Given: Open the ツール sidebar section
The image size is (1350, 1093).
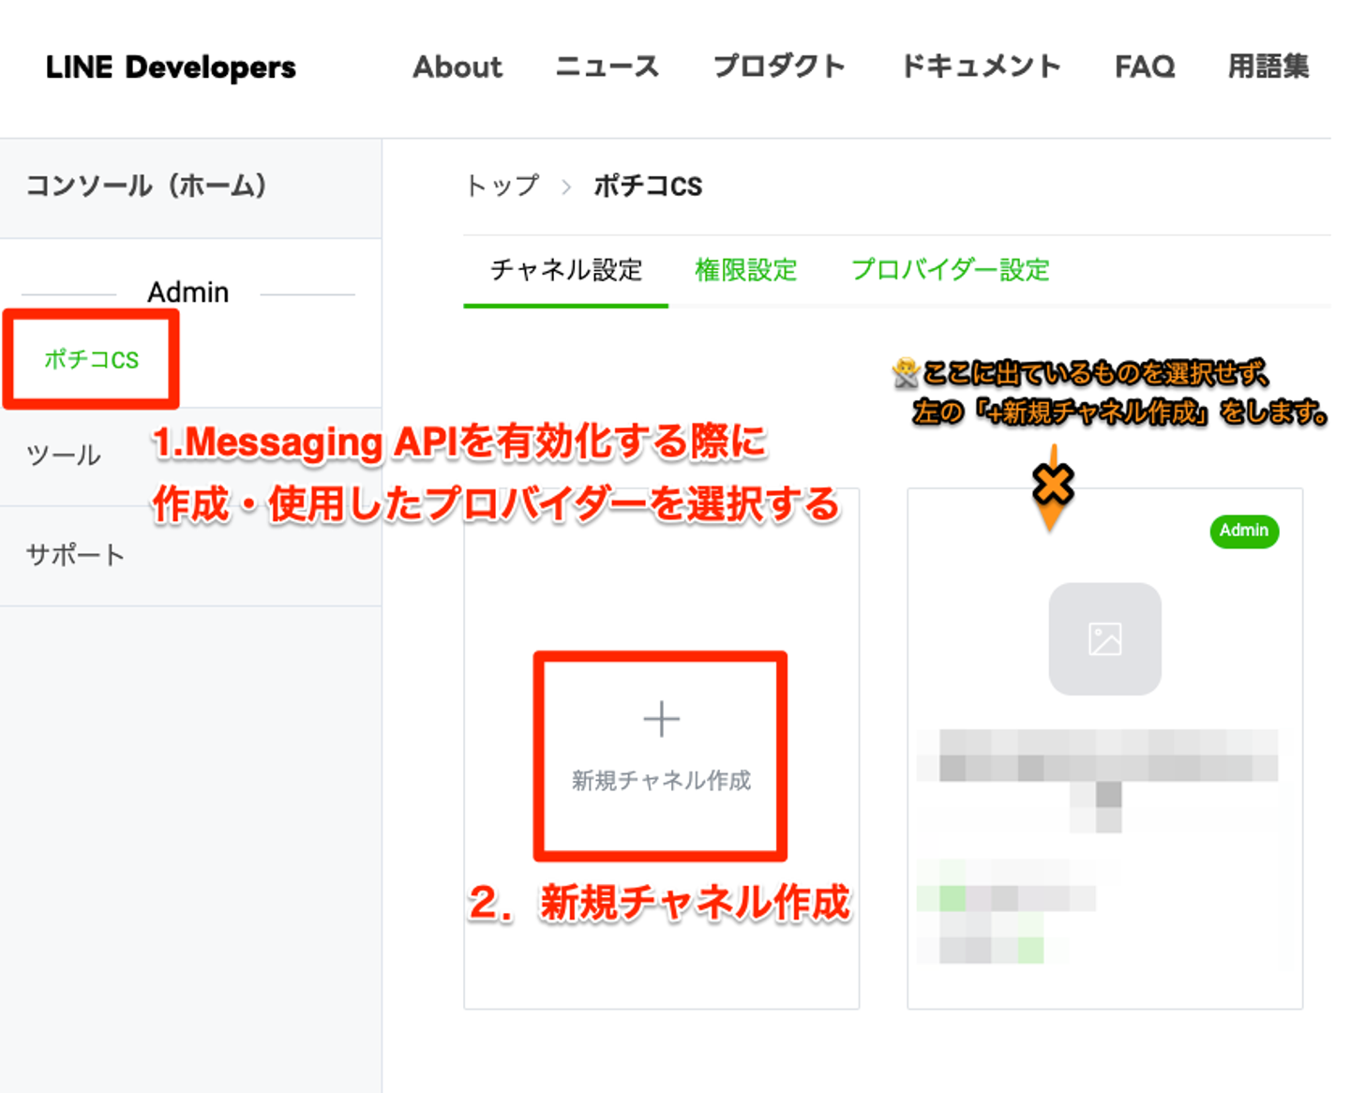Looking at the screenshot, I should (x=64, y=456).
